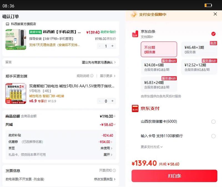Select the 输入卡号 bank card radio option
This screenshot has height=187, width=222.
[x=213, y=136]
